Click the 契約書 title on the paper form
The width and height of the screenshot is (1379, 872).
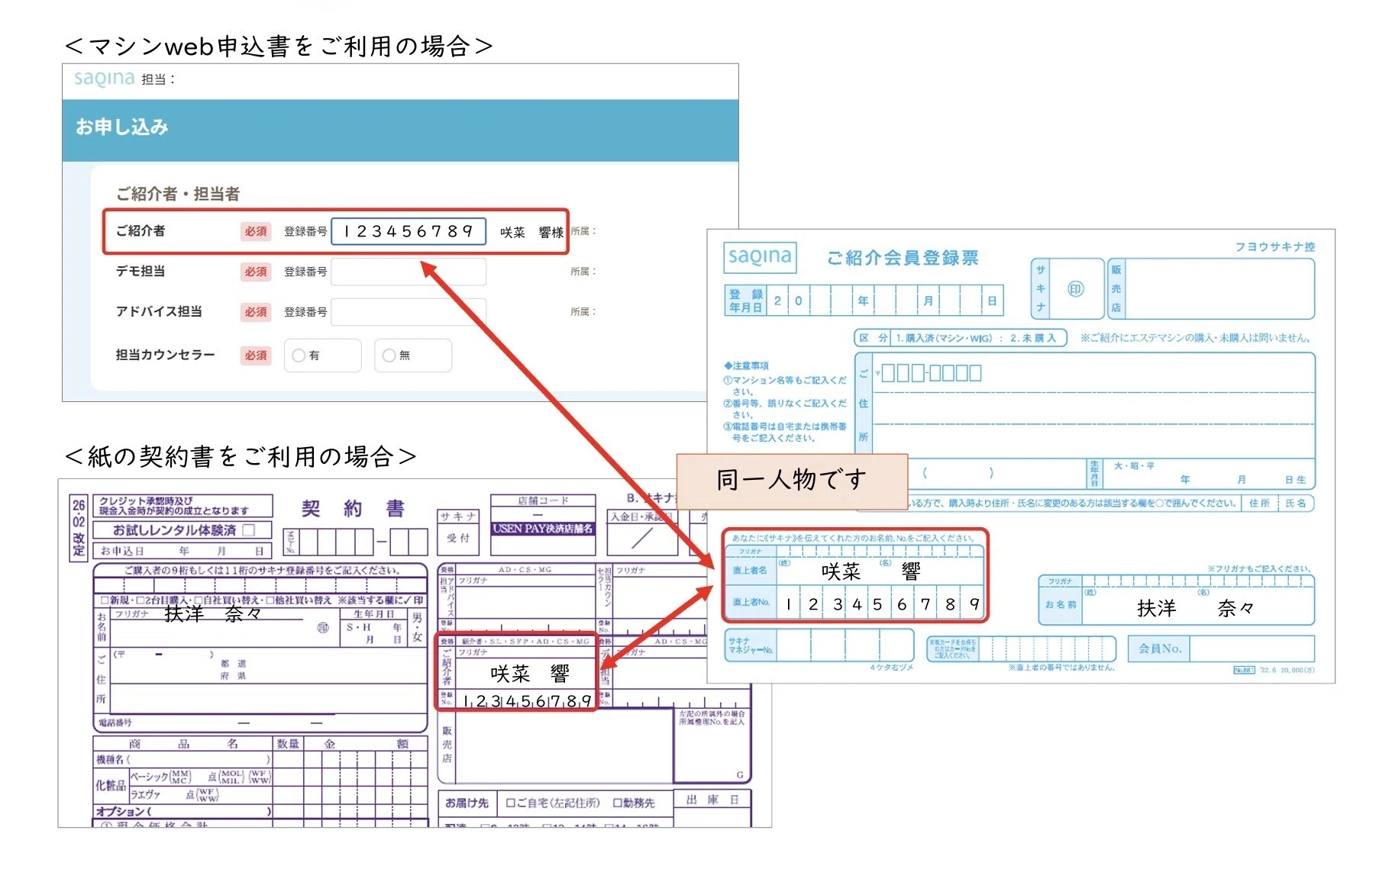353,509
